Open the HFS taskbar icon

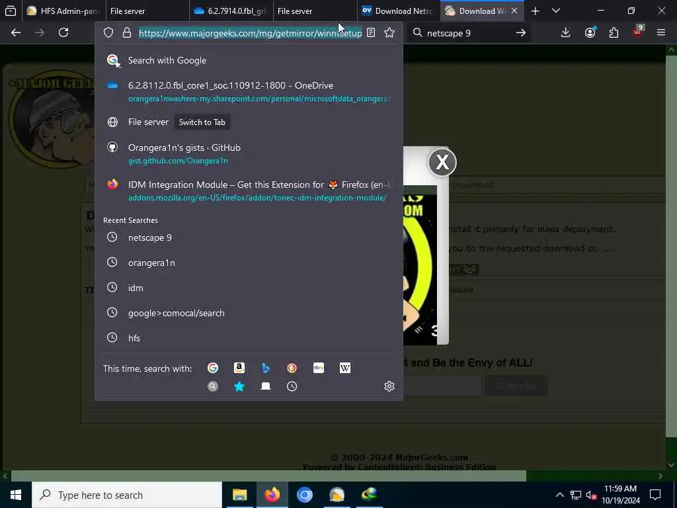[337, 495]
